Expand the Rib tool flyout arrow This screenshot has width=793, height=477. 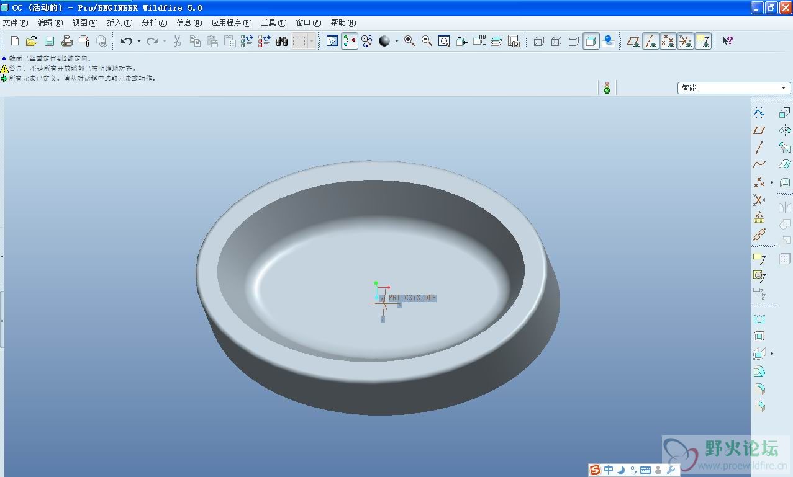[x=772, y=354]
